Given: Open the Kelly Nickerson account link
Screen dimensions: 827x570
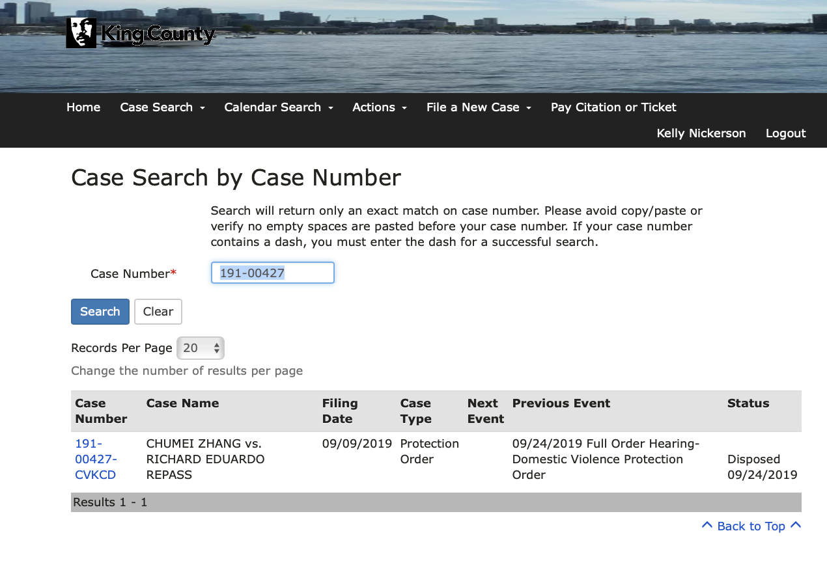Looking at the screenshot, I should (x=701, y=133).
